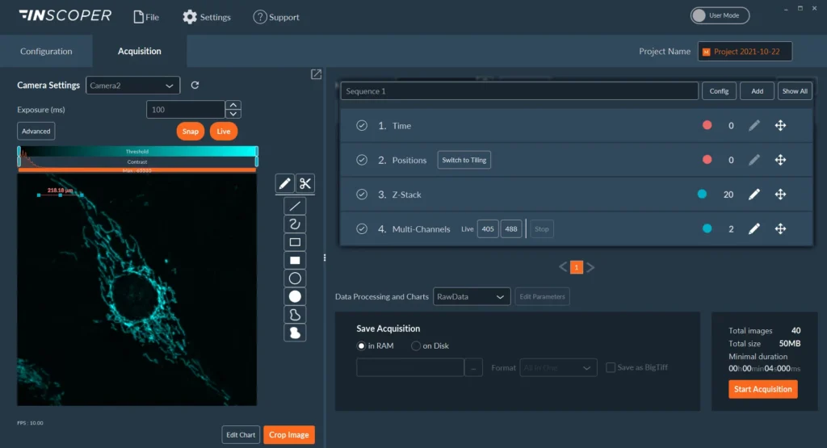Click the Threshold slider bar
Image resolution: width=827 pixels, height=448 pixels.
(136, 151)
